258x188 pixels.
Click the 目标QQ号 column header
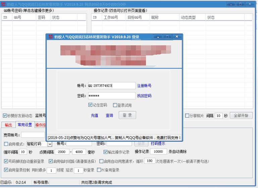coord(138,17)
